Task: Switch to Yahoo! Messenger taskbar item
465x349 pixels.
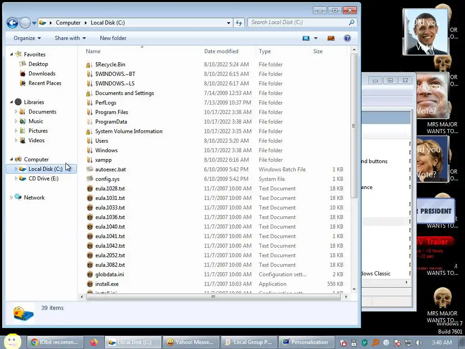Action: pos(190,342)
